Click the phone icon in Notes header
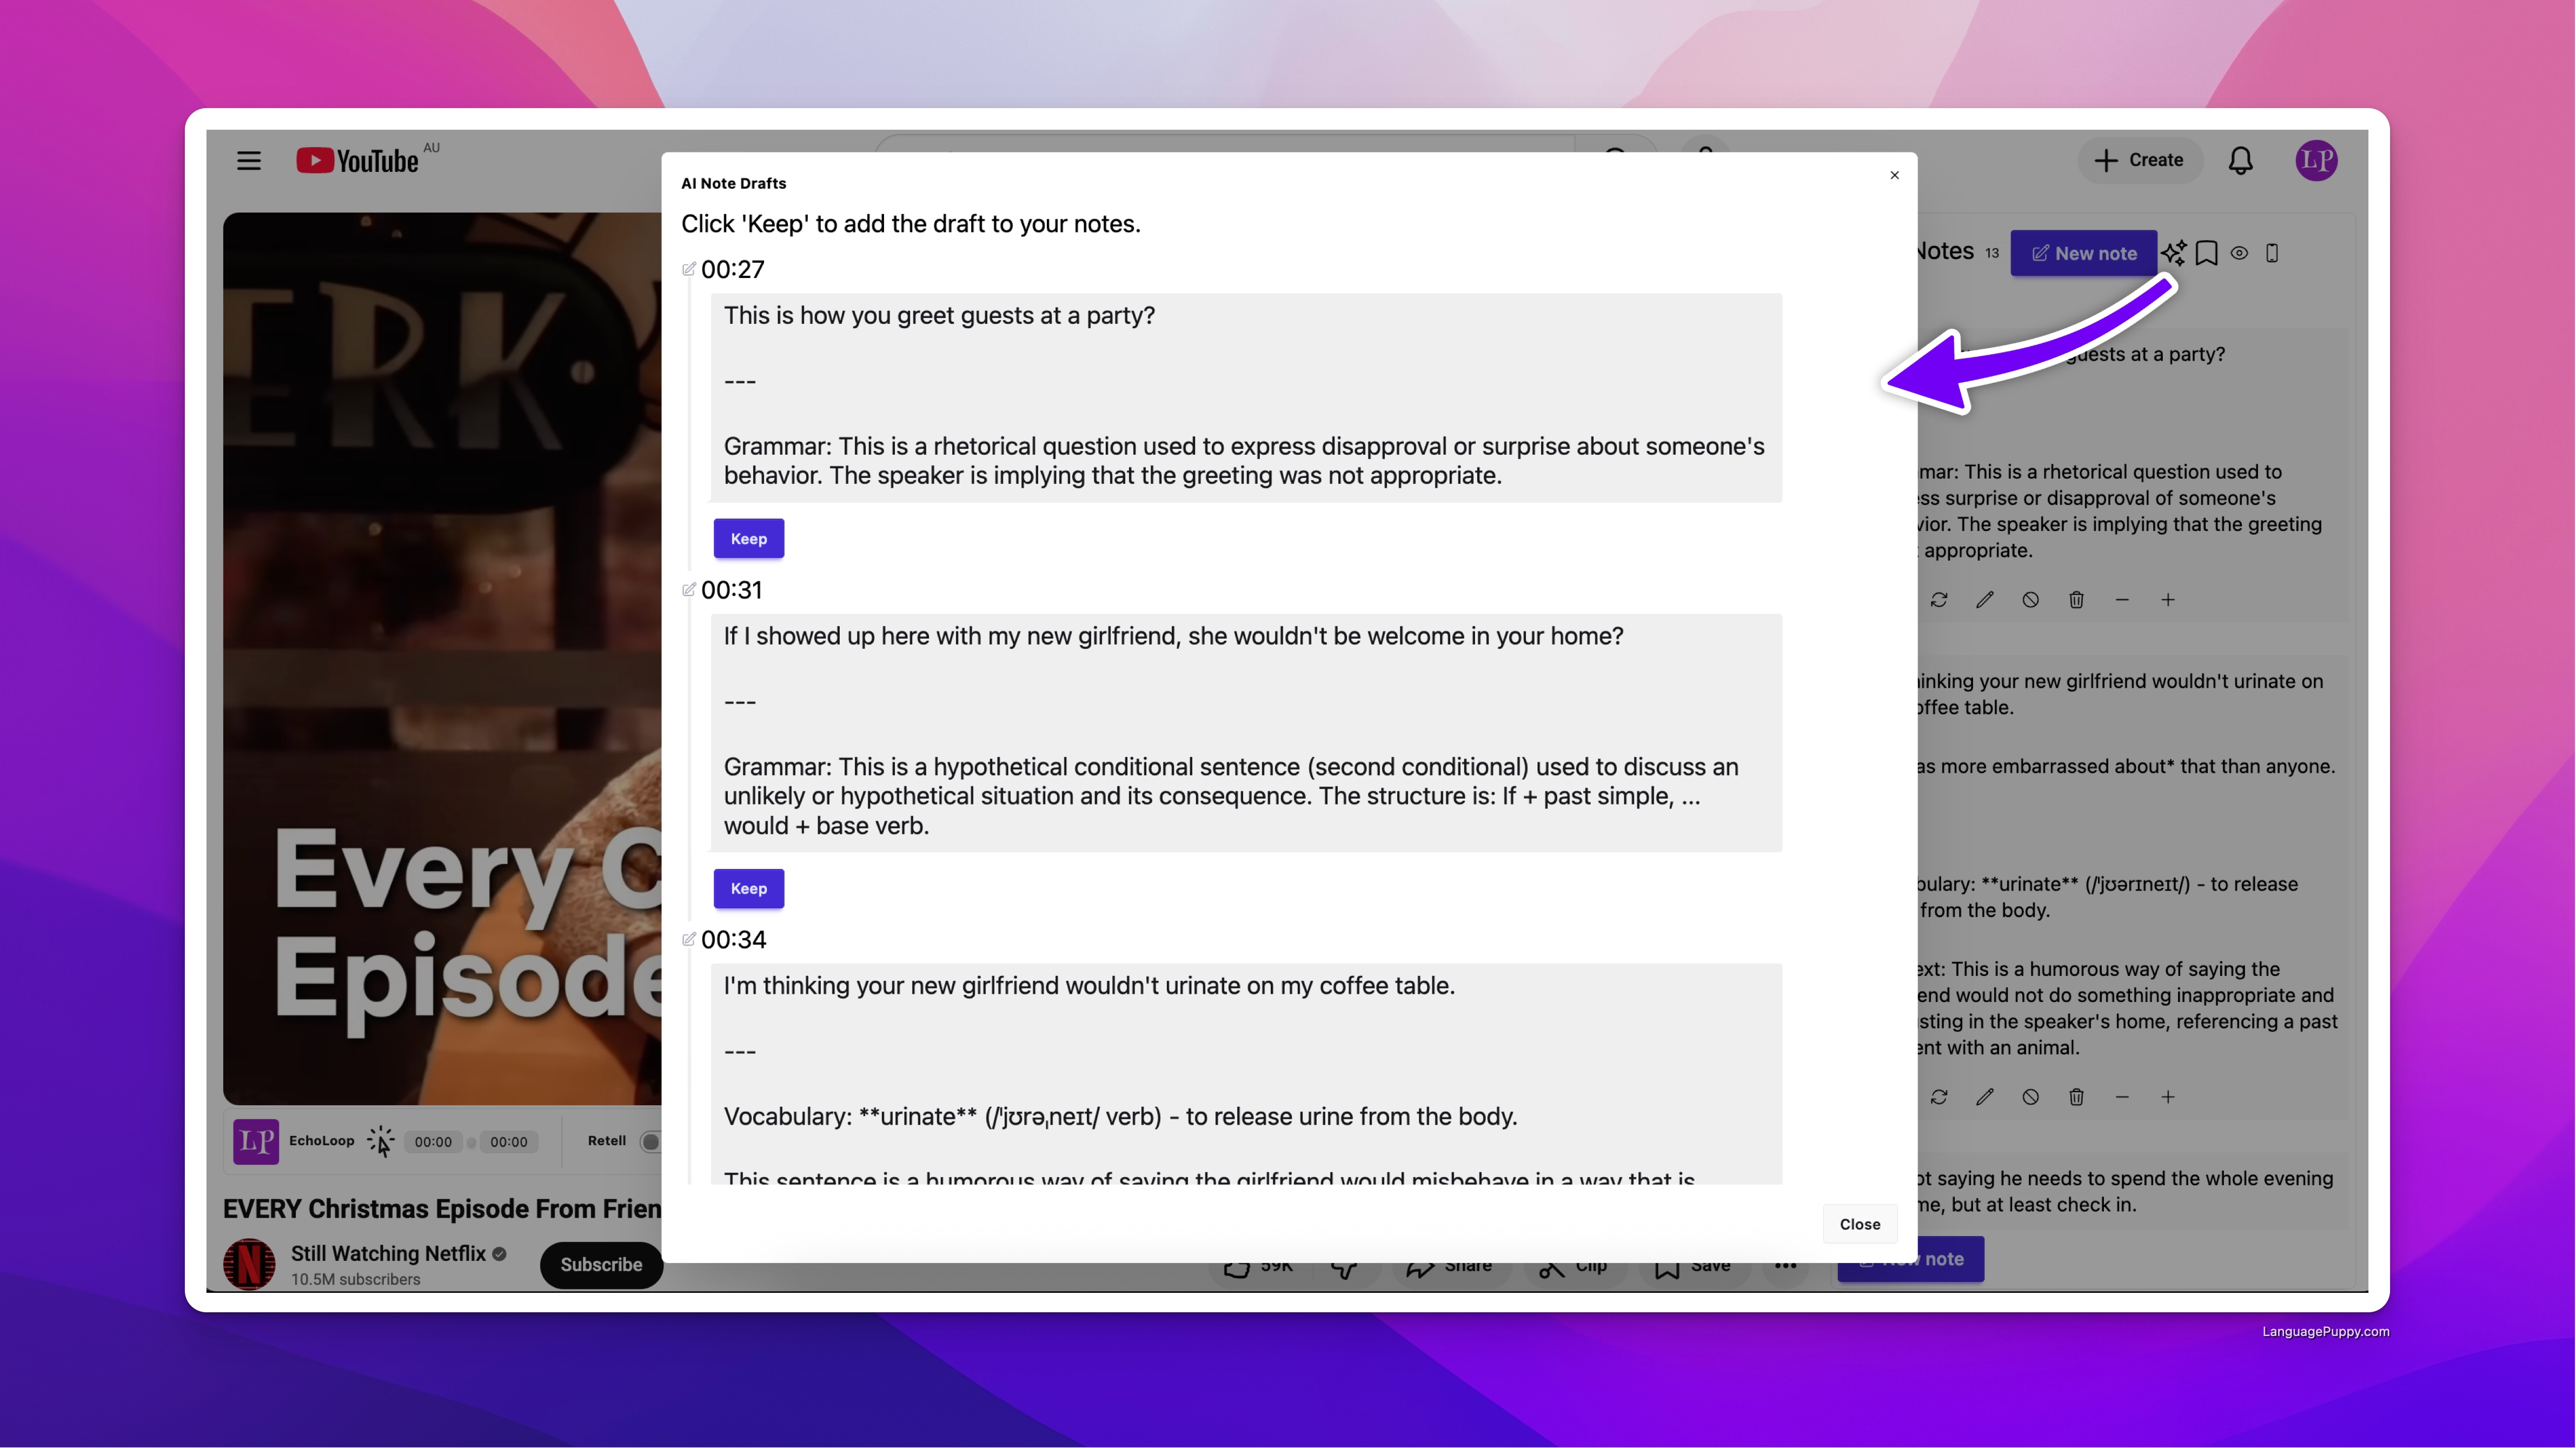 [2272, 253]
